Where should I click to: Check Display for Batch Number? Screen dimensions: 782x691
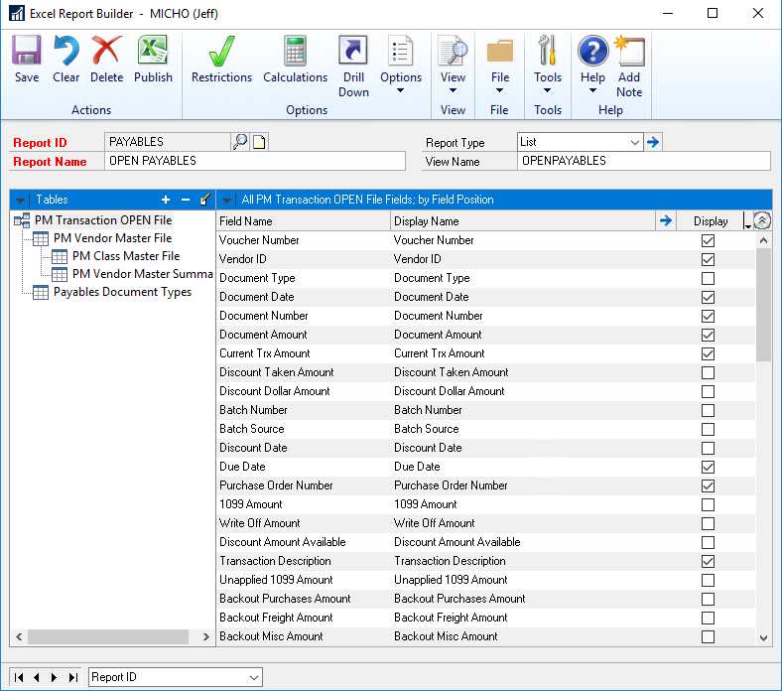[x=708, y=411]
